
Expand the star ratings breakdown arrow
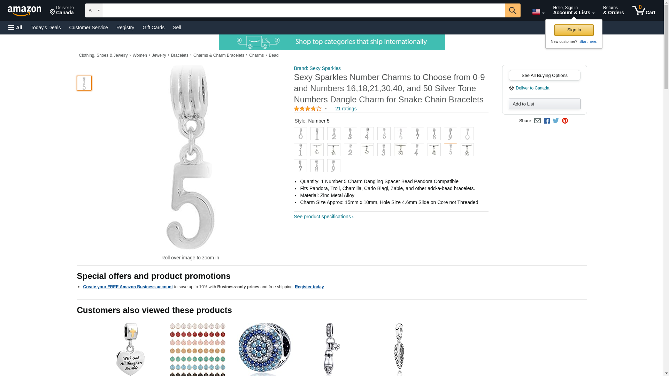[326, 109]
